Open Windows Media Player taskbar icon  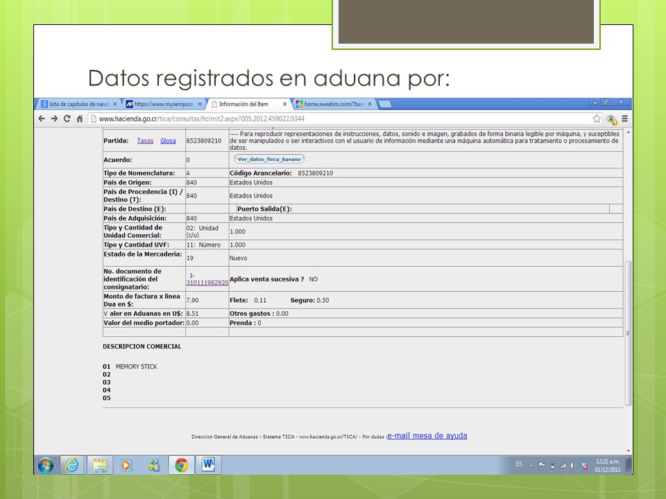click(126, 465)
